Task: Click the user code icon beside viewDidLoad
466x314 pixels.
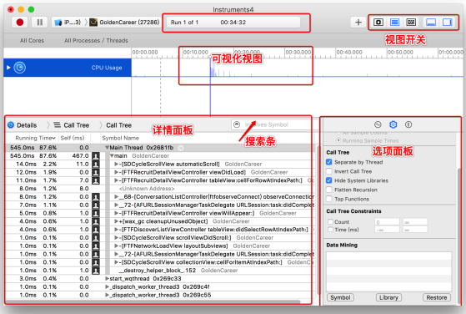Action: [x=96, y=172]
